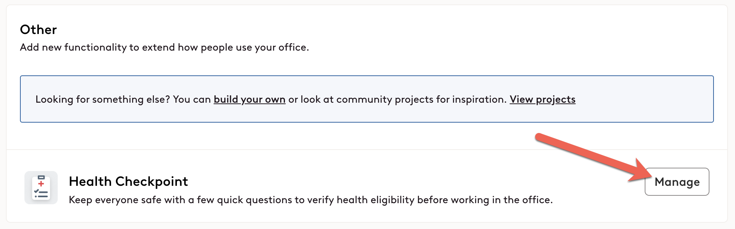Open Manage for Health Checkpoint
The height and width of the screenshot is (229, 735).
click(x=677, y=182)
